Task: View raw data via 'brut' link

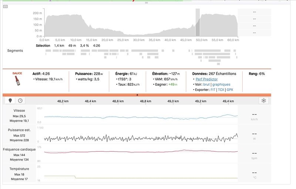Action: point(206,84)
